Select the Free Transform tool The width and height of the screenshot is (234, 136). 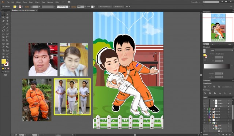coord(7,37)
